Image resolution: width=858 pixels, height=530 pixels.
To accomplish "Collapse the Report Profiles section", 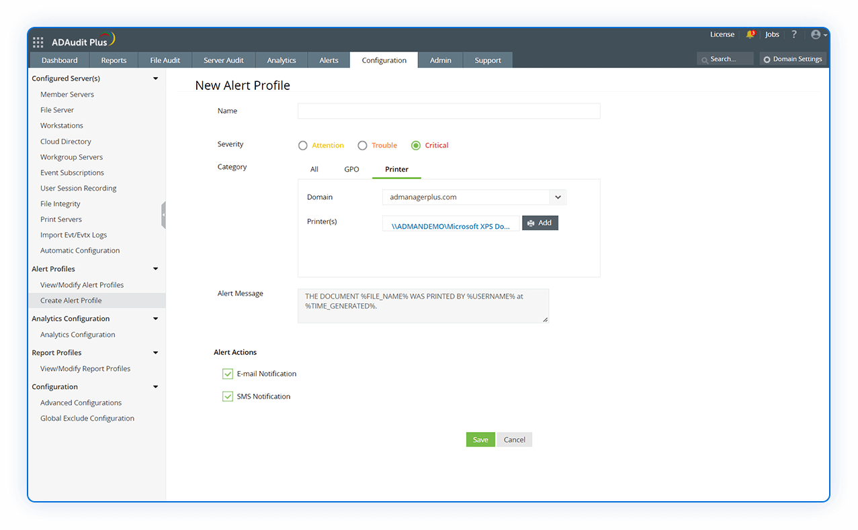I will pos(156,353).
